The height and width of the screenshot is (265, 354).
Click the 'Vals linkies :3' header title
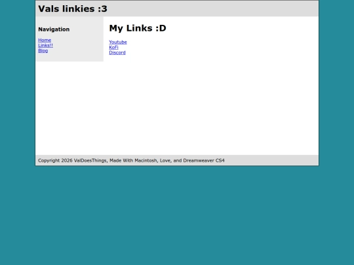(73, 9)
